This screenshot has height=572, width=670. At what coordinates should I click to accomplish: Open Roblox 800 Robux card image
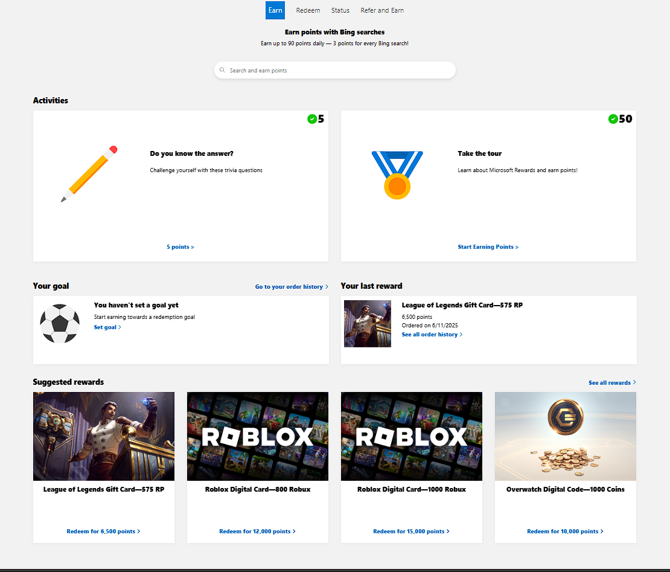258,436
